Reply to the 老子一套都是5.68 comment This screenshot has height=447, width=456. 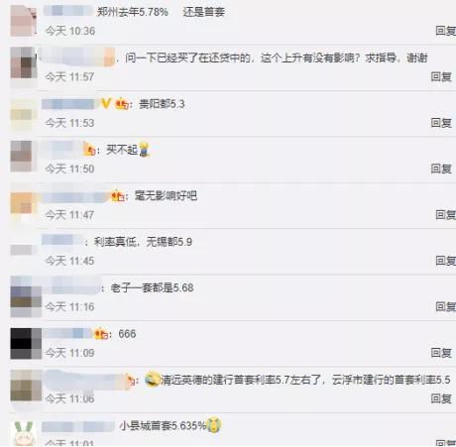(445, 306)
